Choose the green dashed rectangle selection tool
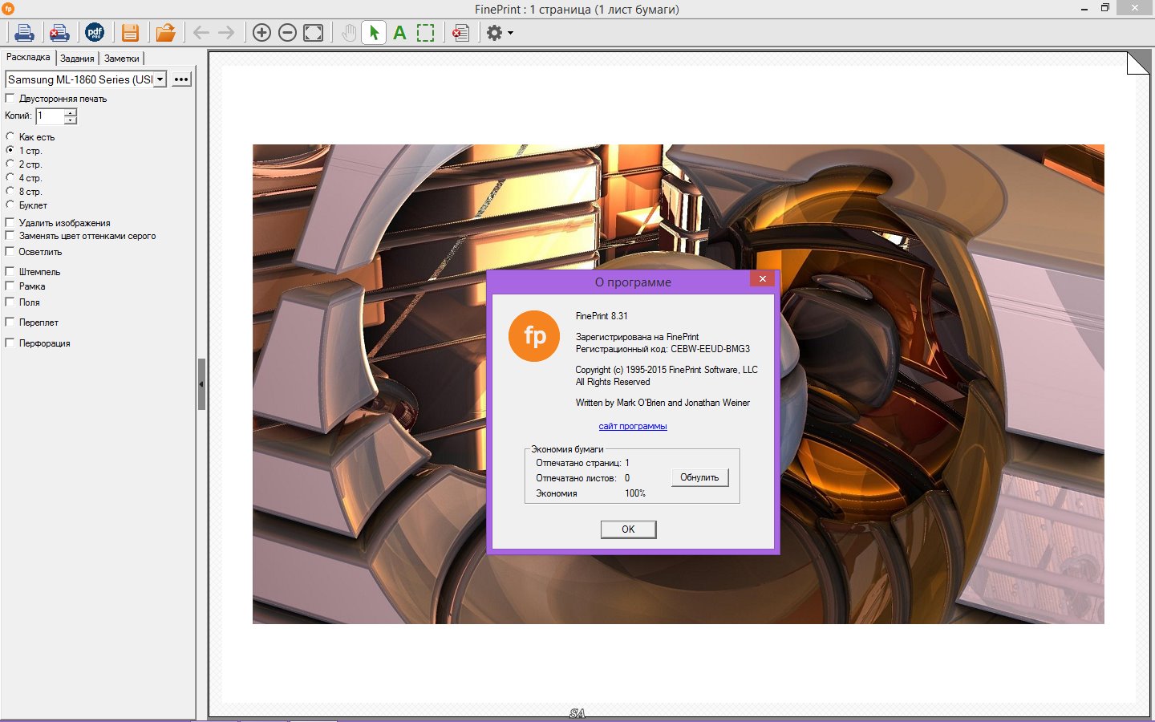1155x722 pixels. pos(425,33)
